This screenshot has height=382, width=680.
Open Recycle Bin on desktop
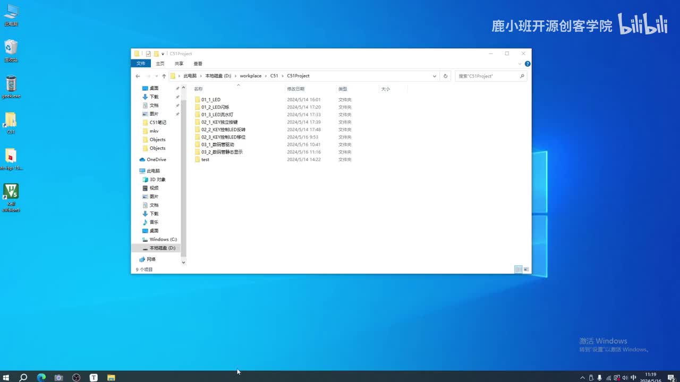[x=11, y=51]
